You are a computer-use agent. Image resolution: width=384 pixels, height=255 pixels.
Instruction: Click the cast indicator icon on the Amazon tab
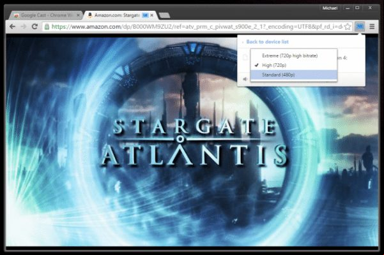146,15
